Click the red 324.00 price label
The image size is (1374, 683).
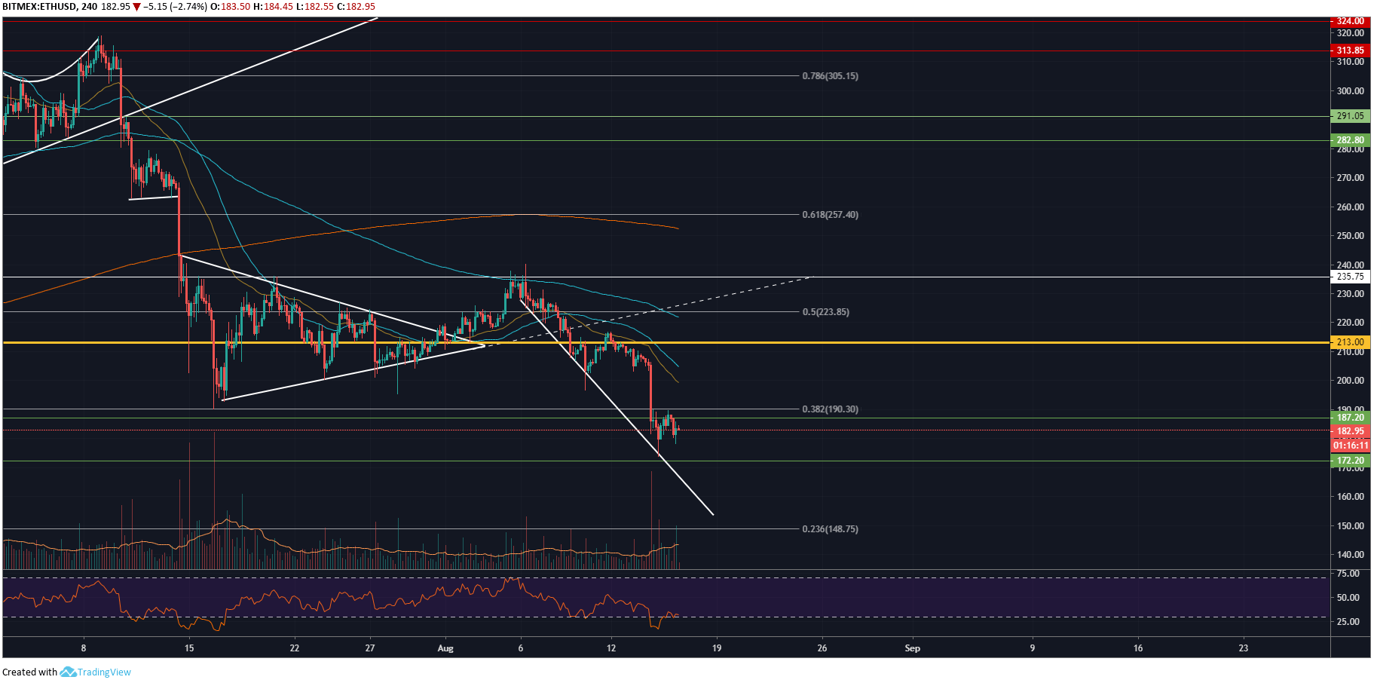click(1350, 21)
